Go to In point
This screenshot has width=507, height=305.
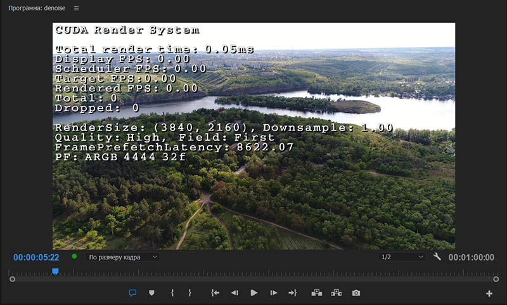pyautogui.click(x=215, y=293)
